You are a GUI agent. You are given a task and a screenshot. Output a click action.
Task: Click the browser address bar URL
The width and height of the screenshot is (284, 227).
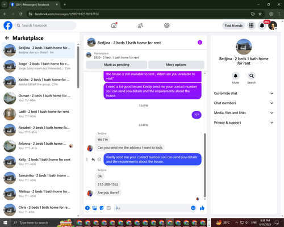coord(66,14)
